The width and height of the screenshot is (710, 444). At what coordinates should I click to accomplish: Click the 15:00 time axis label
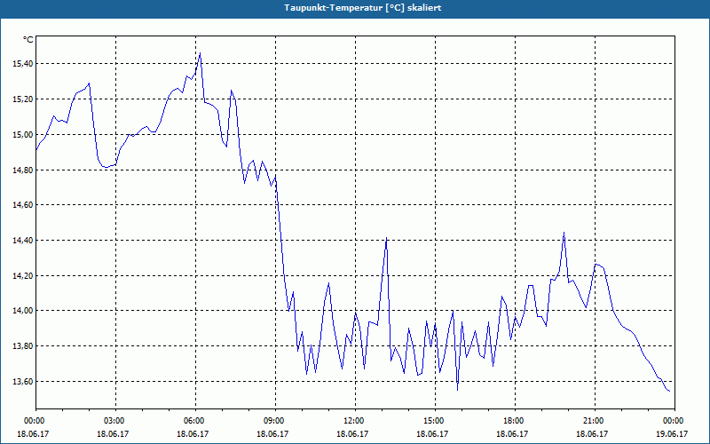pos(435,421)
